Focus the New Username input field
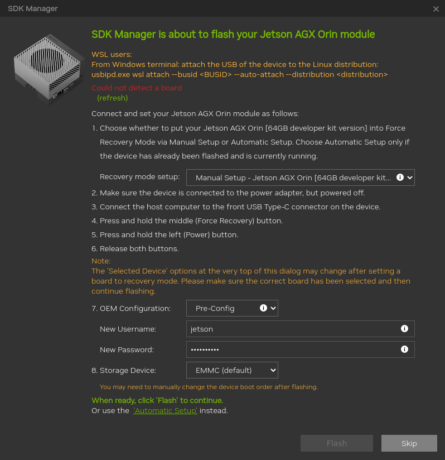The image size is (445, 460). tap(290, 329)
